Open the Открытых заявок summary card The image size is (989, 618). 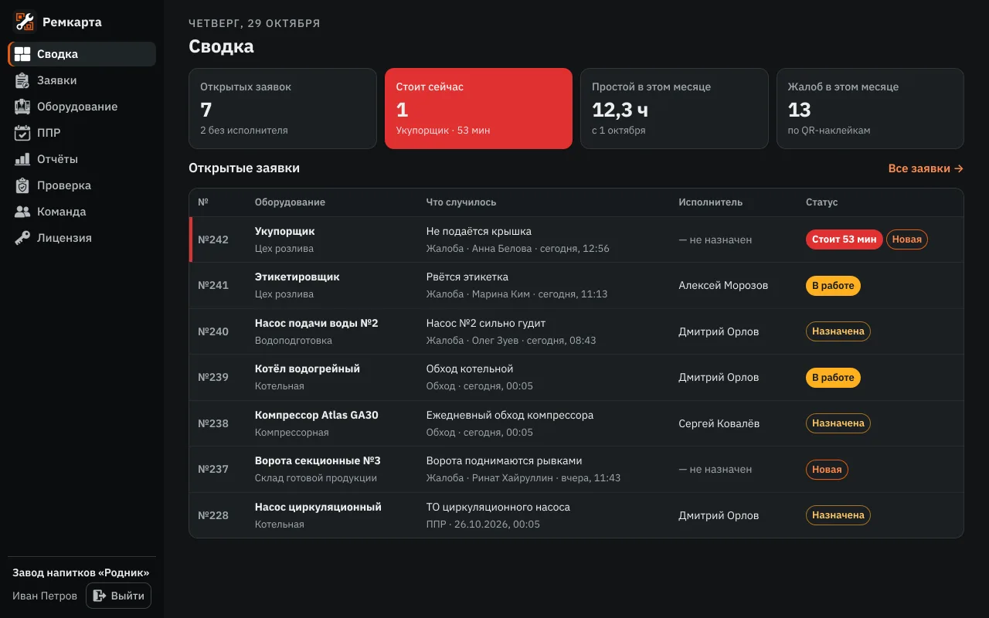click(x=283, y=108)
